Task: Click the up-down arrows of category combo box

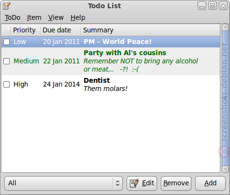Action: [117, 183]
